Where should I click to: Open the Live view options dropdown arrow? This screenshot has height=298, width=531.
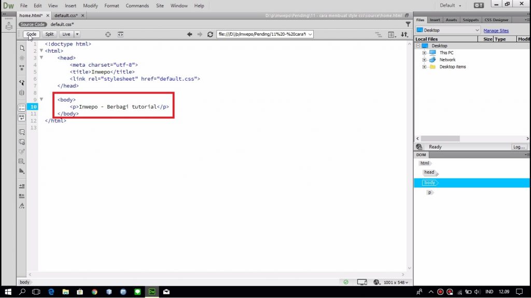click(x=77, y=34)
